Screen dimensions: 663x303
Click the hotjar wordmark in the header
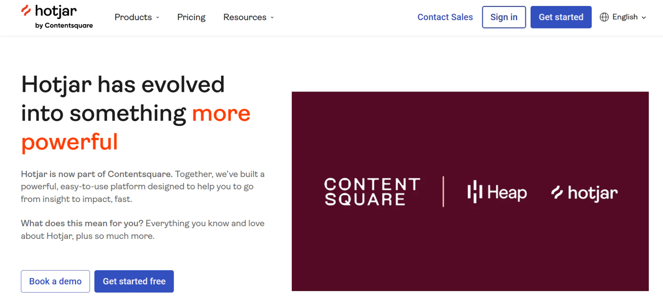[56, 11]
